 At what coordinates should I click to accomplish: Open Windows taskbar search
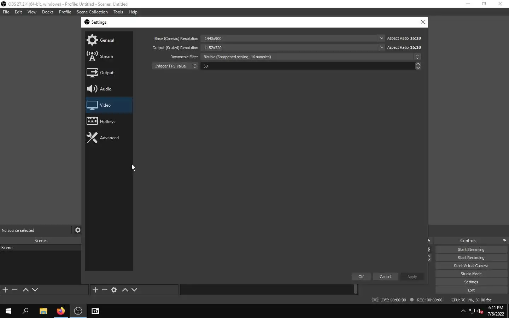[25, 311]
